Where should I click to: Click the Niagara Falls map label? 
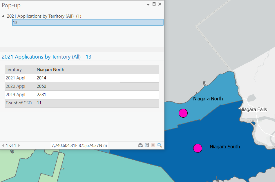point(253,110)
